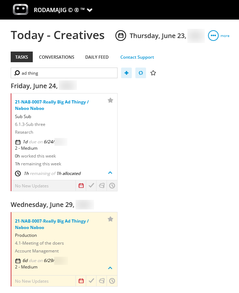Open the circled ellipsis more icon
Screen dimensions: 239x293
[213, 36]
